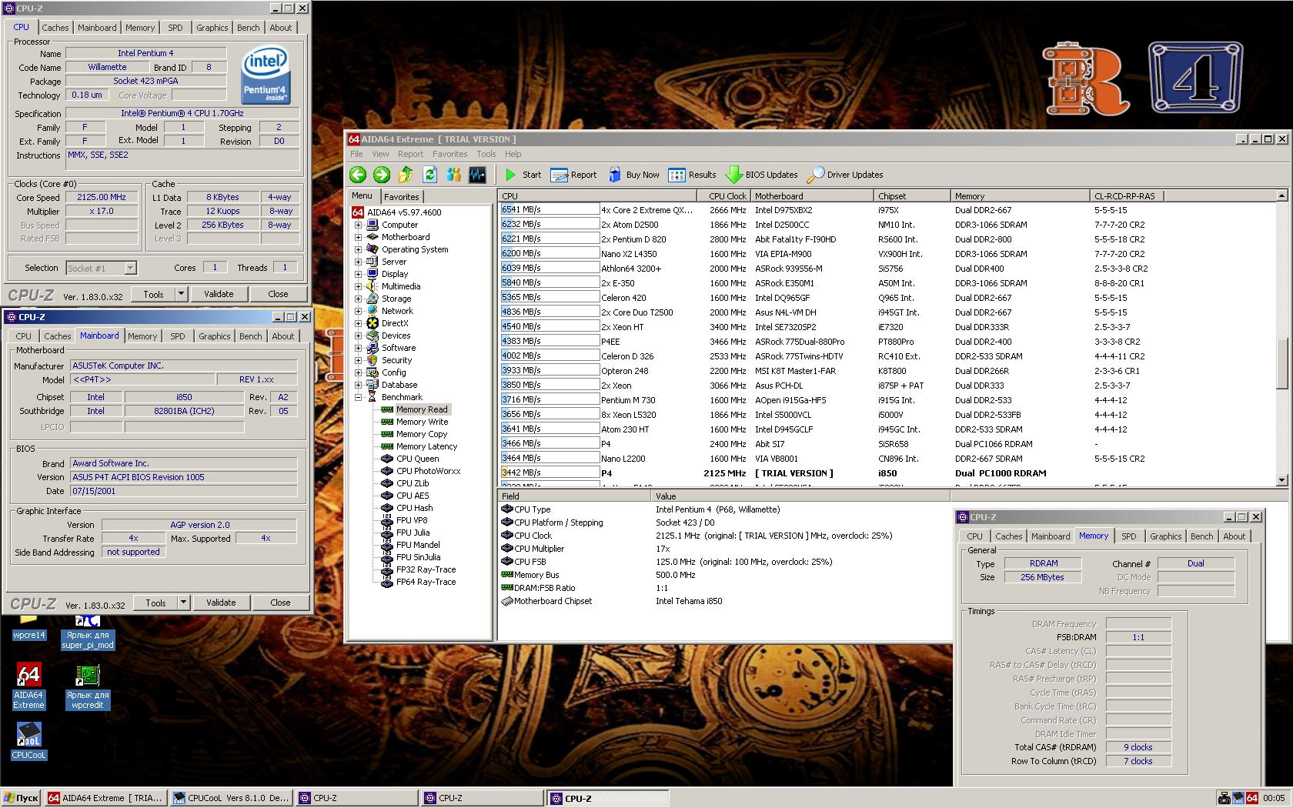Click Close in the CPU tab window
The height and width of the screenshot is (808, 1293).
click(278, 294)
